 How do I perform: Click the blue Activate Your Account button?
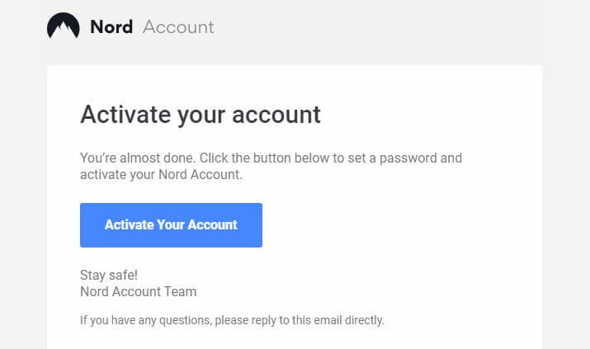coord(171,225)
